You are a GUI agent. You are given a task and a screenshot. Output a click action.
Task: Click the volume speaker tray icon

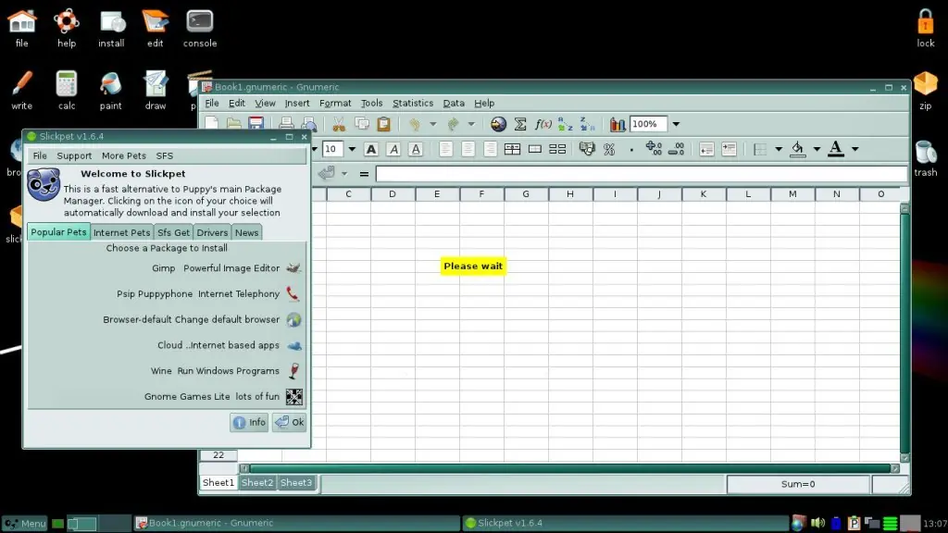click(x=817, y=523)
